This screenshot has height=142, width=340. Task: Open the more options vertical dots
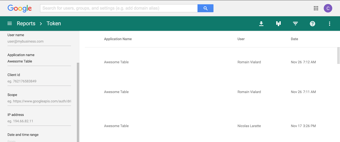click(330, 24)
